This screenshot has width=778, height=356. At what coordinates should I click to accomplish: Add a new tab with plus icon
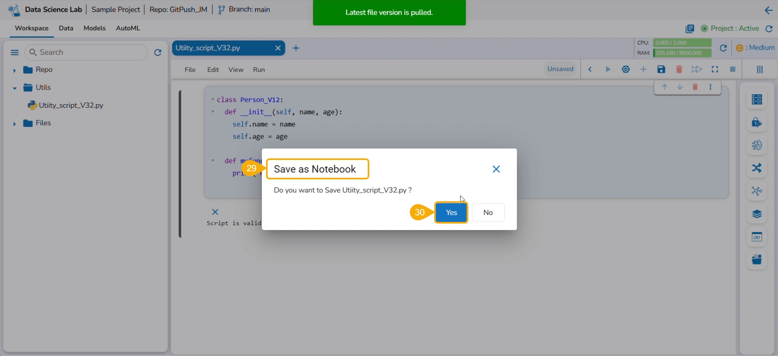(296, 48)
